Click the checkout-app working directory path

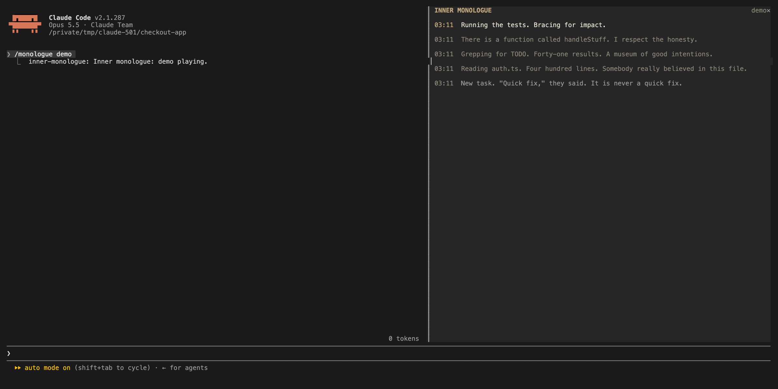pos(117,32)
